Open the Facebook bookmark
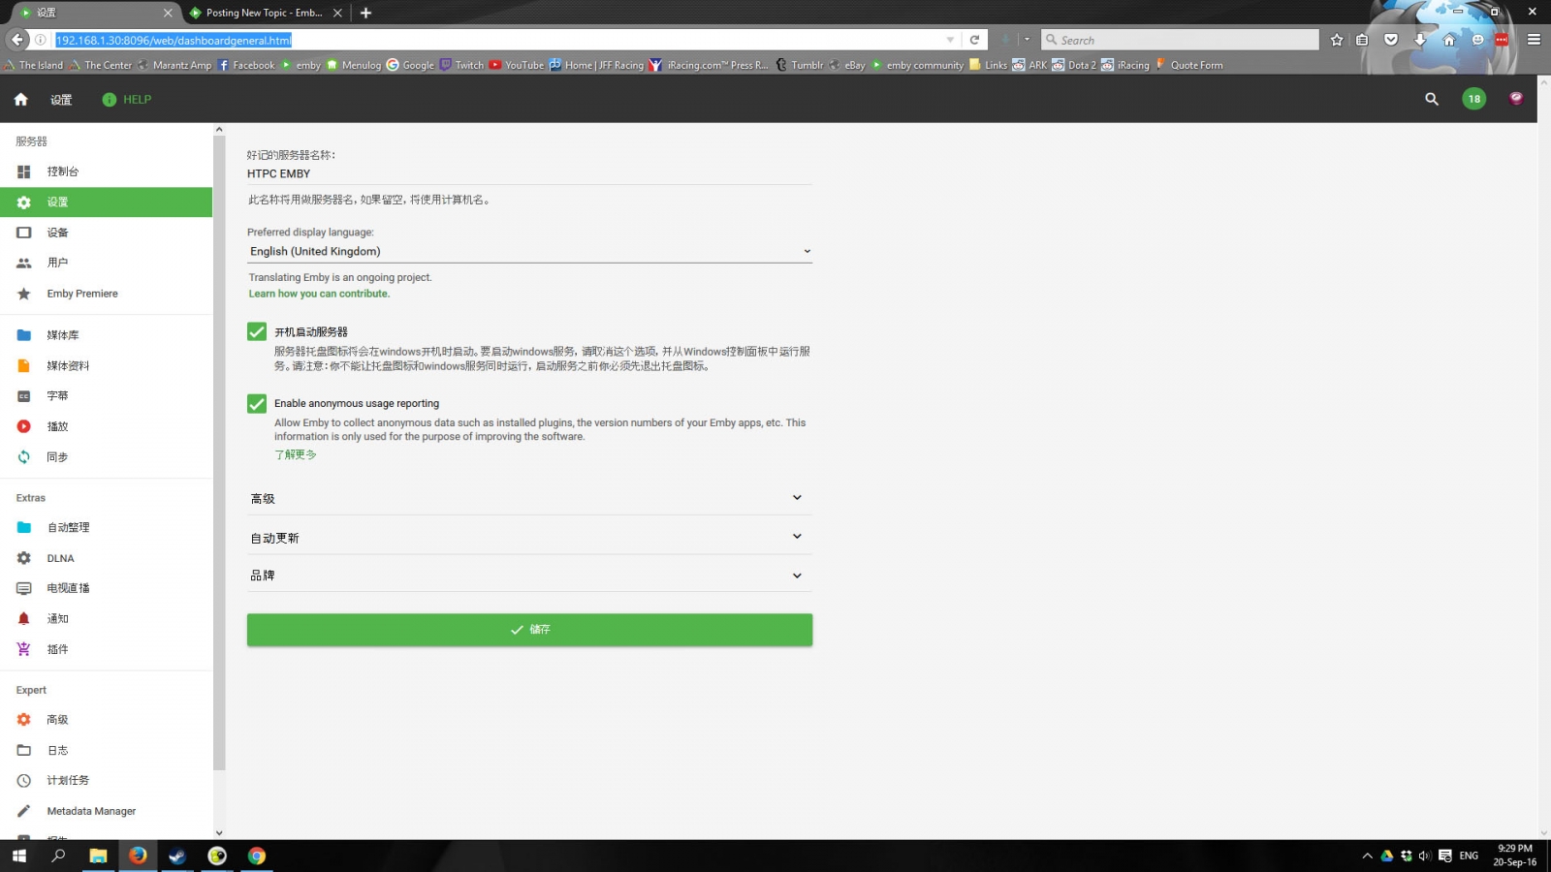The image size is (1551, 872). pos(246,65)
